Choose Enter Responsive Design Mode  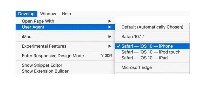pyautogui.click(x=65, y=56)
